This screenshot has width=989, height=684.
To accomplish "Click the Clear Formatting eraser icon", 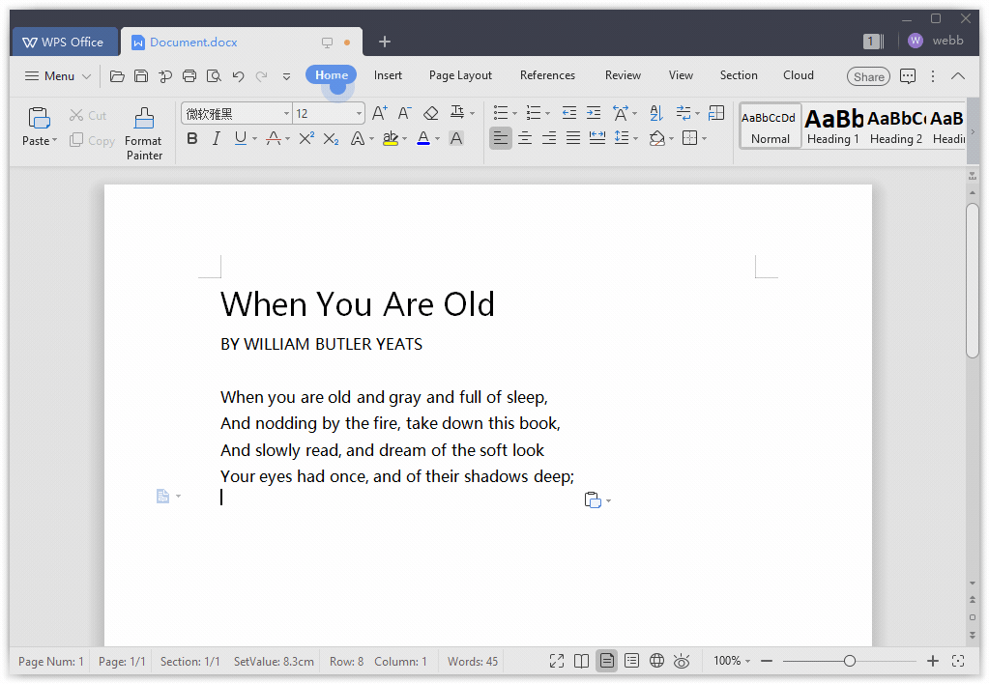I will [431, 113].
